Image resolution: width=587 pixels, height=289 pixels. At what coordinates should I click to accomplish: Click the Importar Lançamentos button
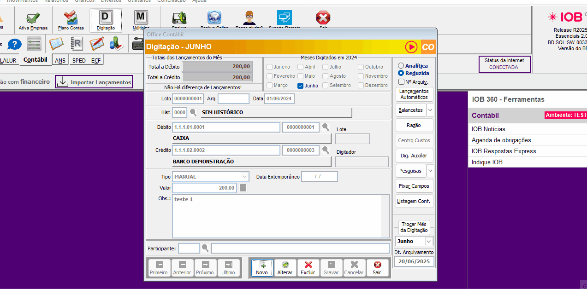click(x=94, y=82)
